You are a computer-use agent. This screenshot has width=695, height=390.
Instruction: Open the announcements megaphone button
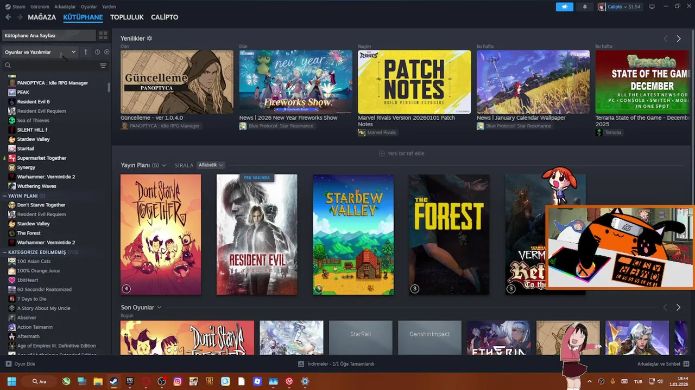[x=564, y=7]
